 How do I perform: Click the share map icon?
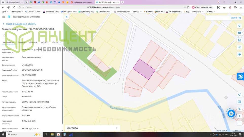click(239, 47)
